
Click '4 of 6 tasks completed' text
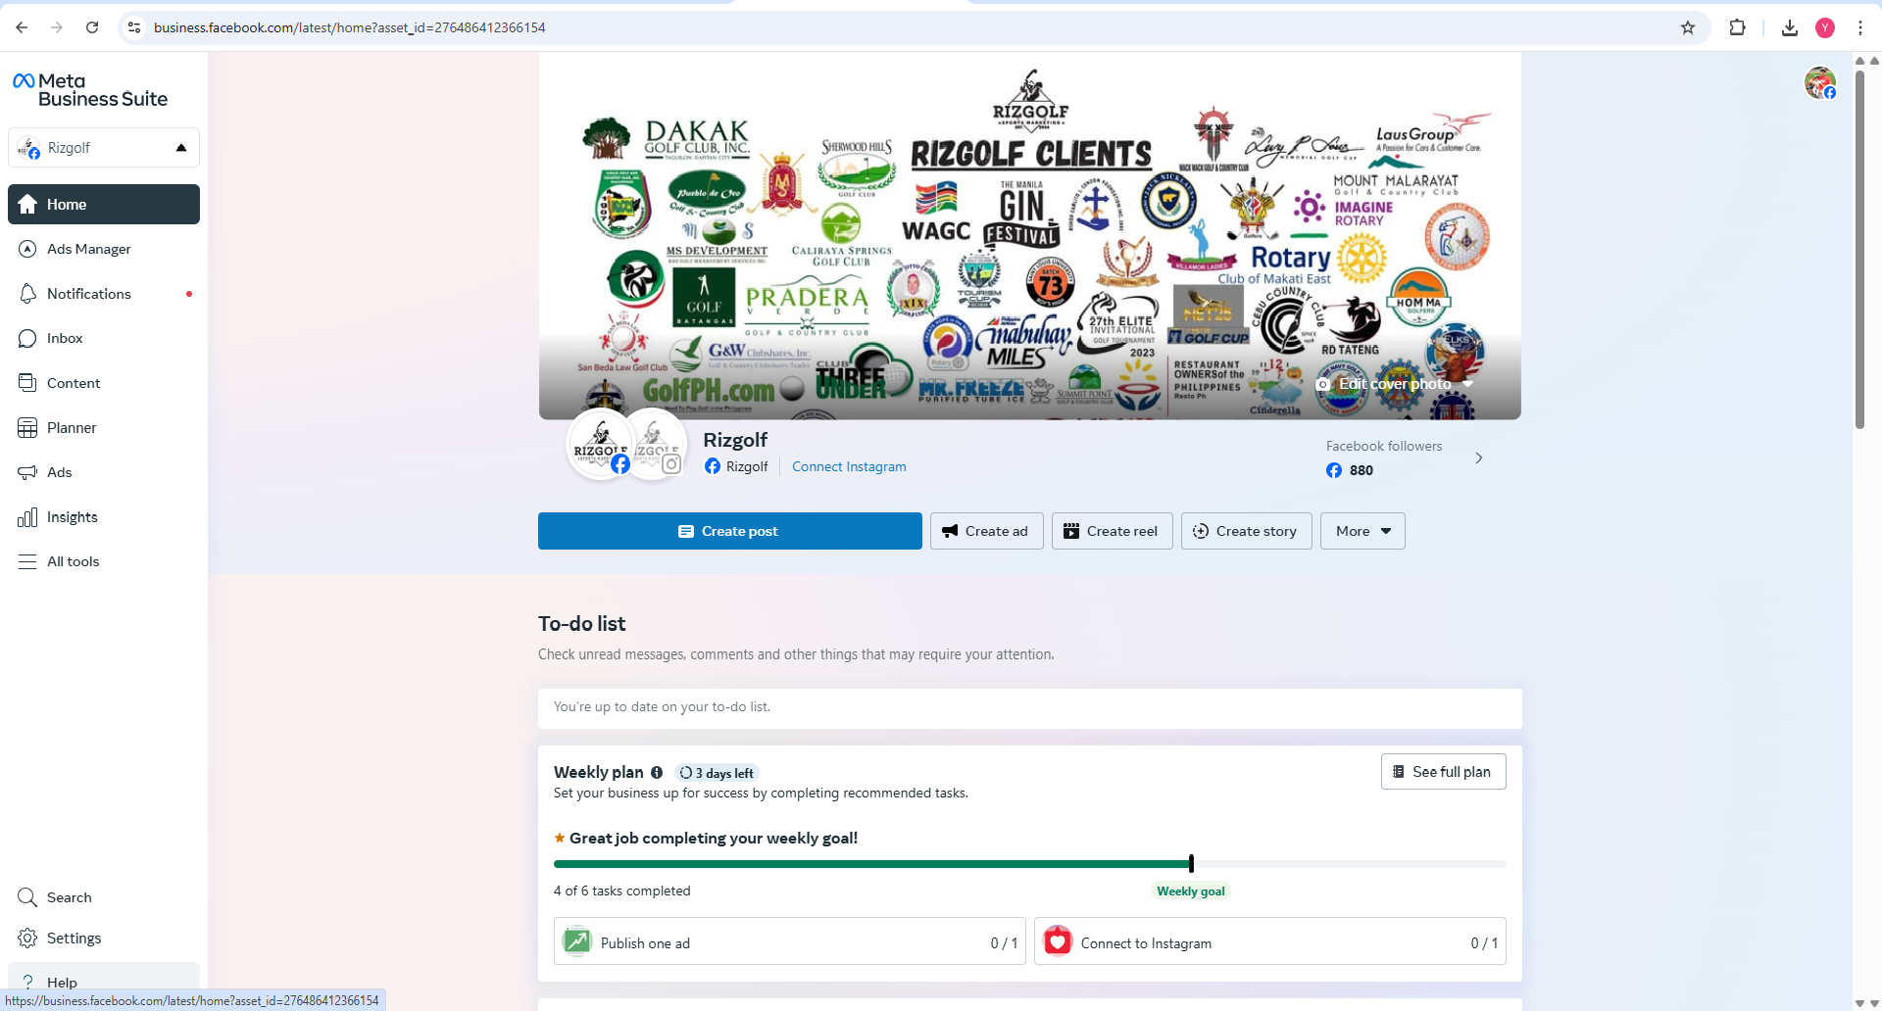[x=622, y=891]
